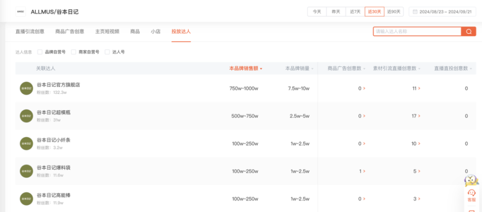482x212 pixels.
Task: Click the 关联达人 column header
Action: point(46,69)
